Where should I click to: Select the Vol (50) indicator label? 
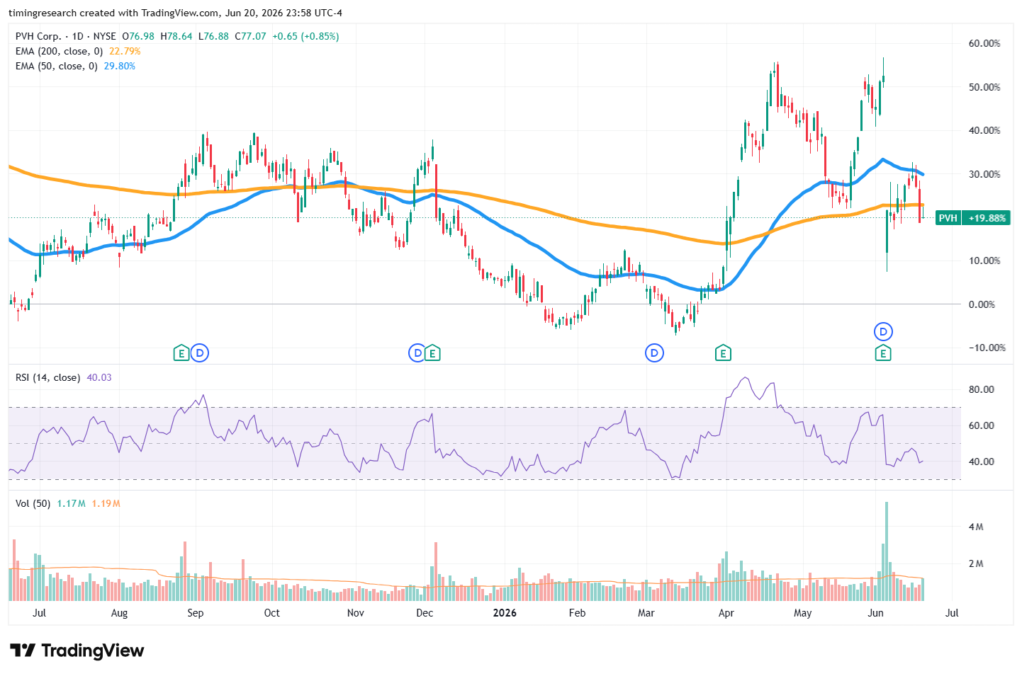[33, 503]
